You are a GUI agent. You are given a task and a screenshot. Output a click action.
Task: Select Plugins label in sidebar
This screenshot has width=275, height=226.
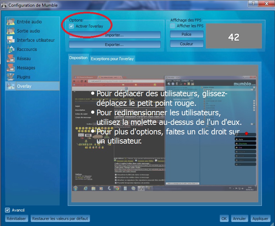point(23,77)
